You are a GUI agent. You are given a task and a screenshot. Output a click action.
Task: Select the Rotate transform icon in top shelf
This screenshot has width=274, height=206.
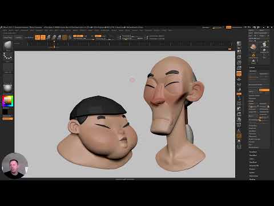pyautogui.click(x=59, y=37)
